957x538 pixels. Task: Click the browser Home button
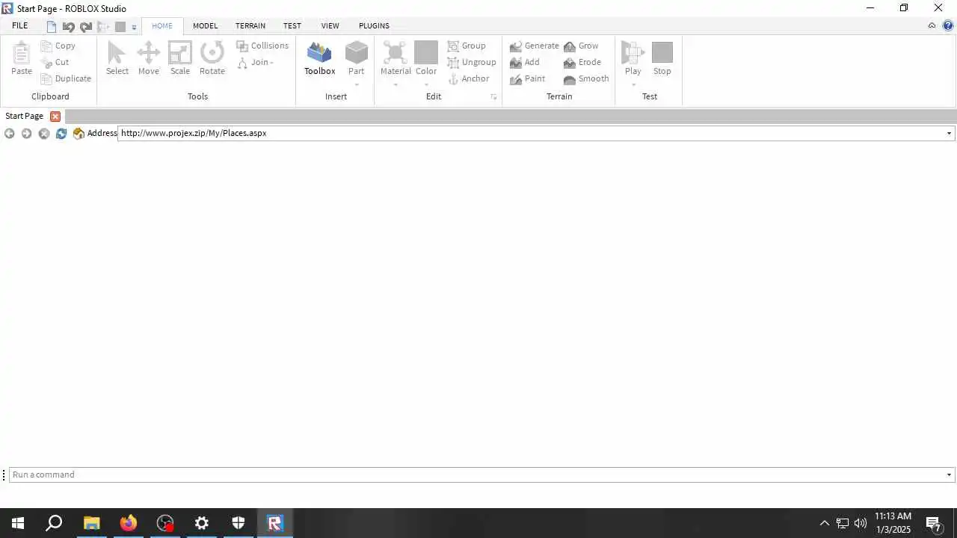[79, 134]
